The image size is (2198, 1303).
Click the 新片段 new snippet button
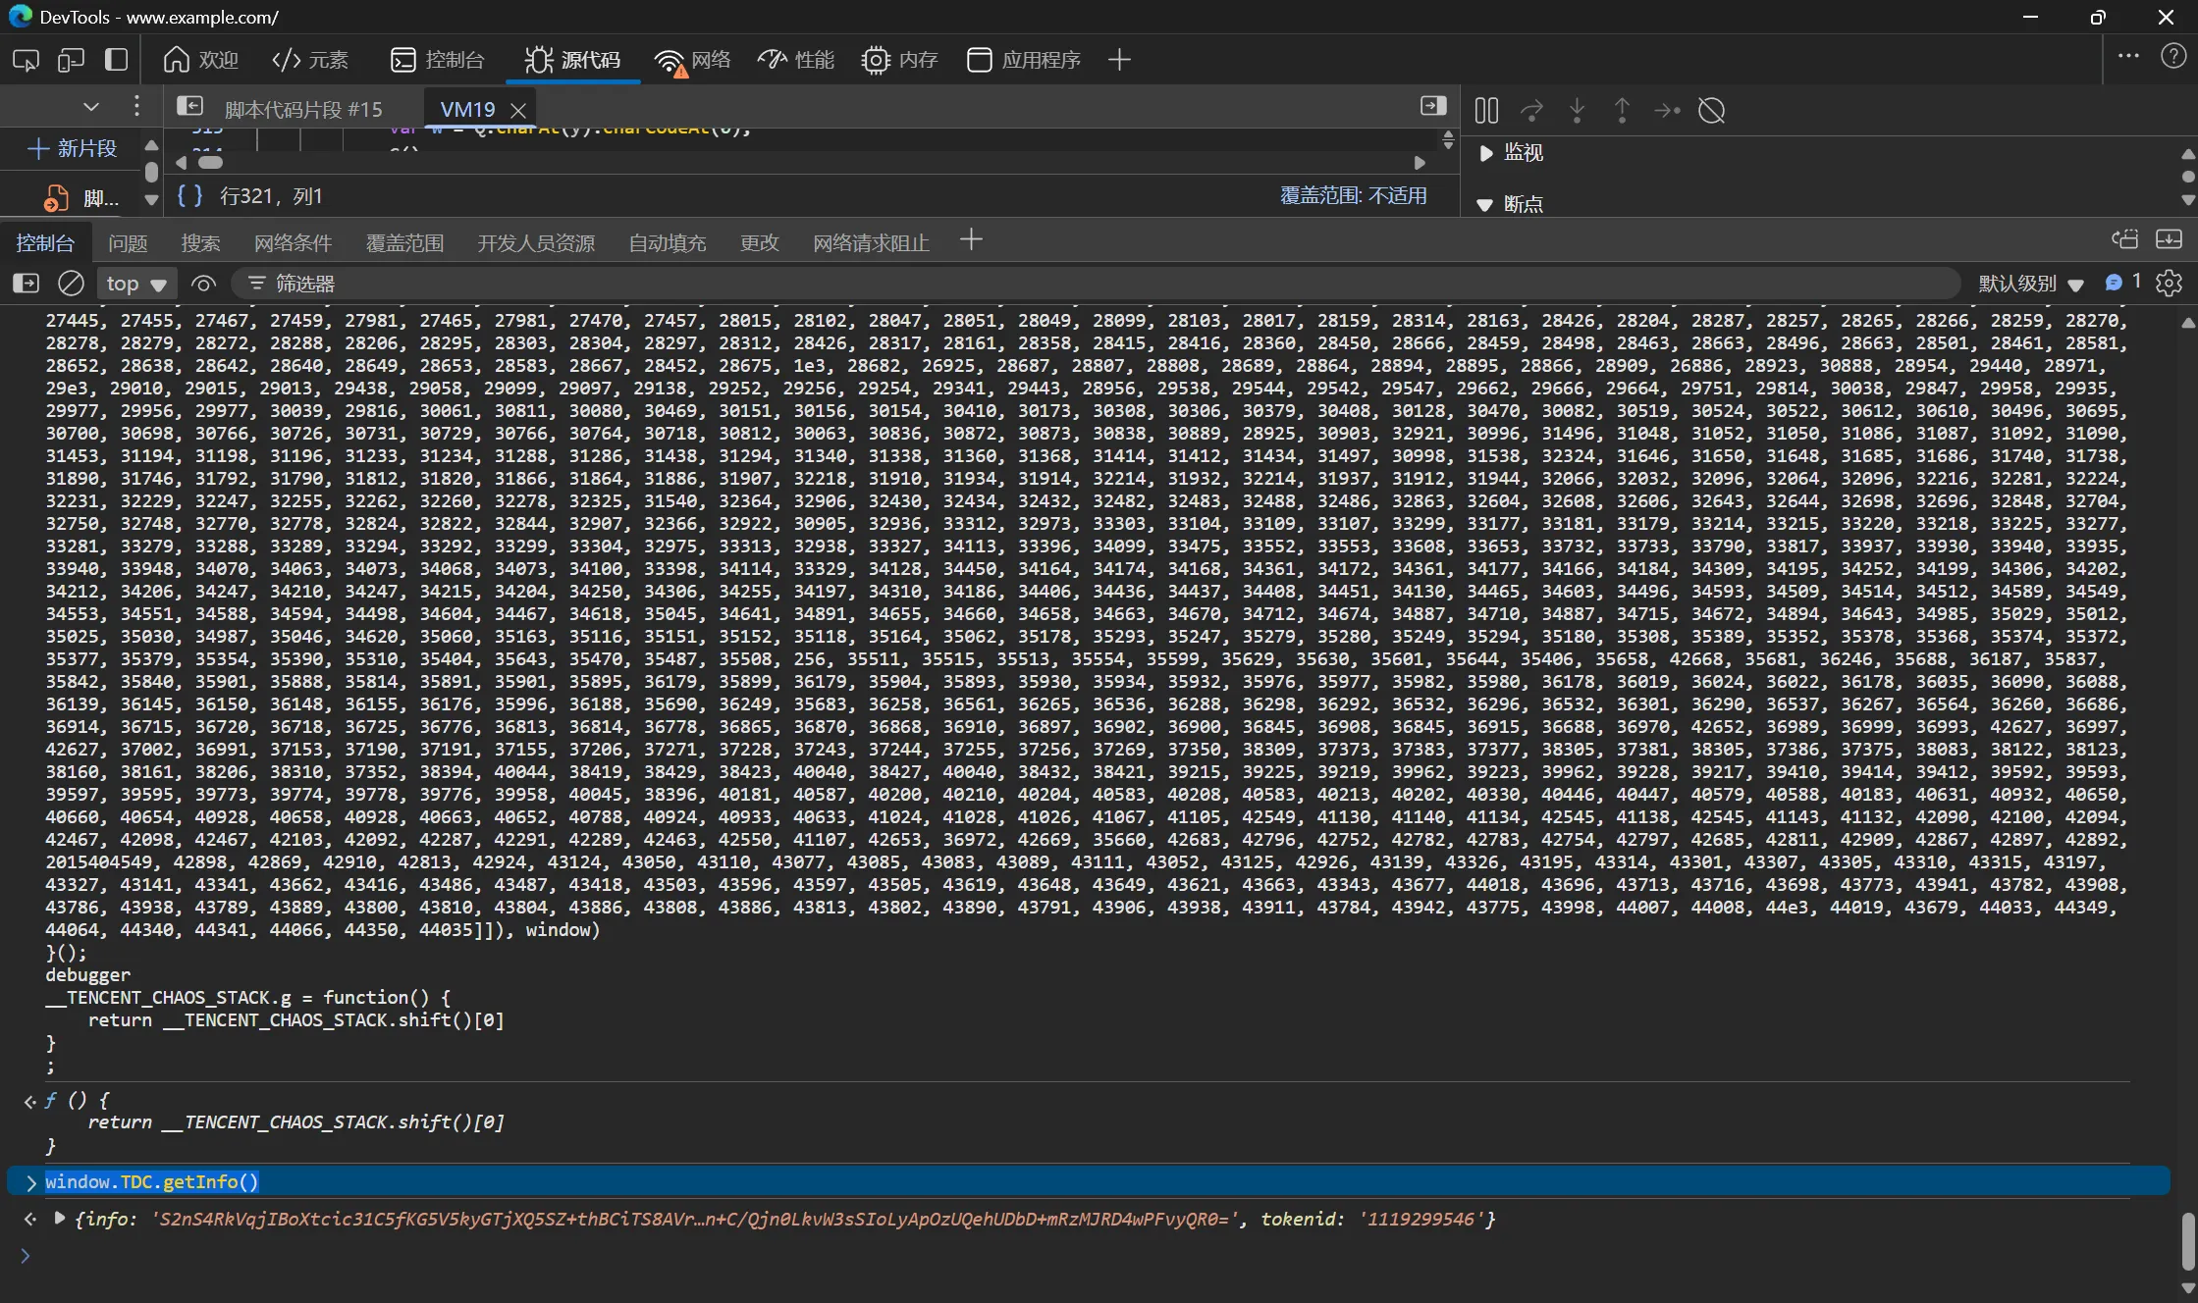point(73,148)
